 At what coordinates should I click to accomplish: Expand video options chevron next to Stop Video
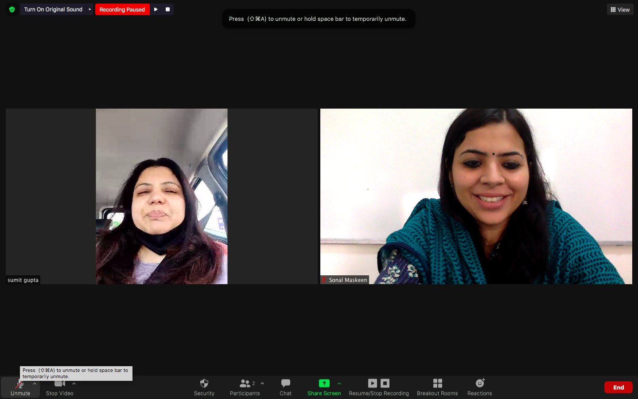pos(74,383)
